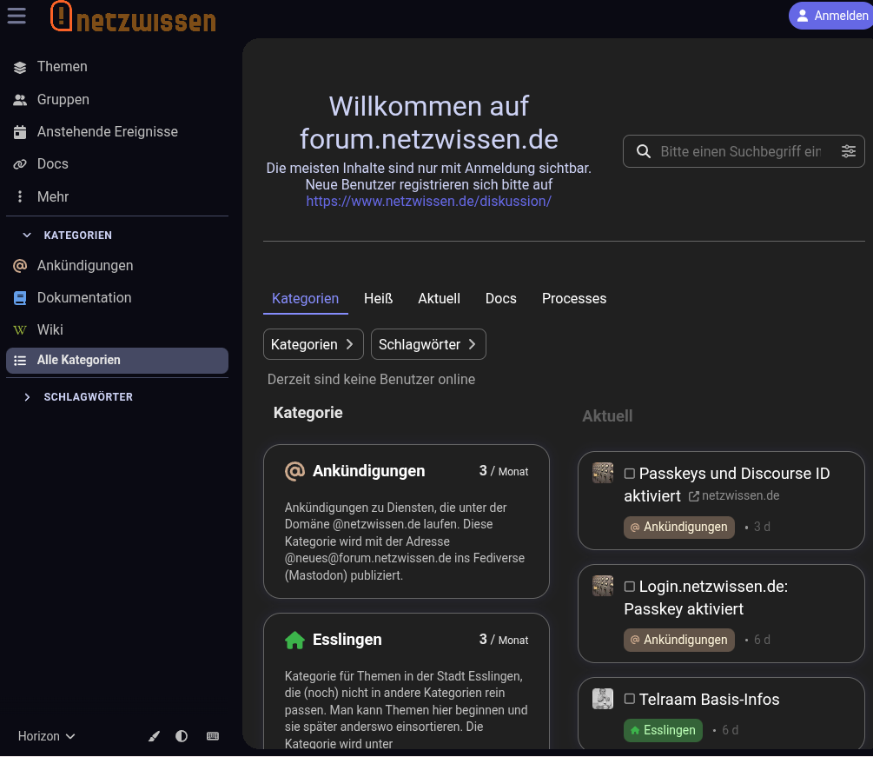This screenshot has width=873, height=757.
Task: Click the magnifier search icon
Action: (x=644, y=151)
